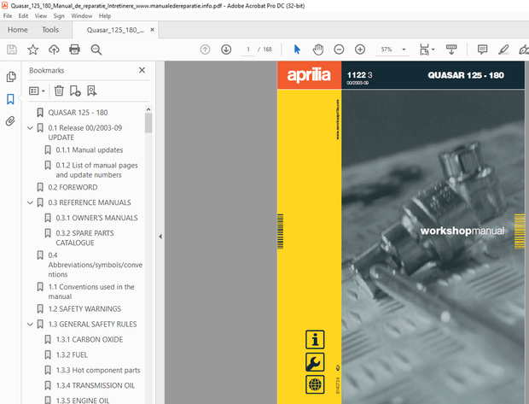
Task: Switch to the Tools tab
Action: point(50,30)
